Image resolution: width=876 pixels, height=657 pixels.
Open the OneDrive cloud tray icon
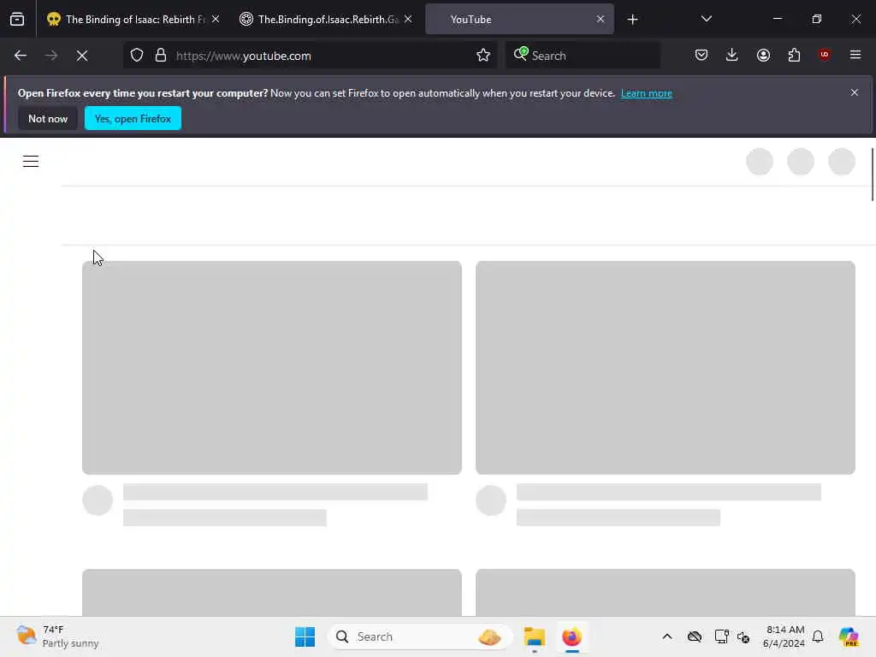(x=695, y=636)
